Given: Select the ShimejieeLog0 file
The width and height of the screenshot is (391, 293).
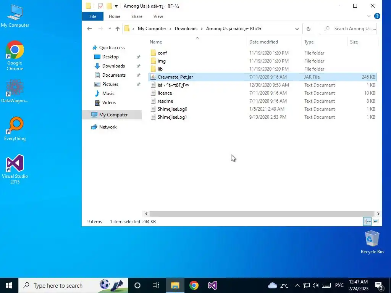Looking at the screenshot, I should [262, 109].
